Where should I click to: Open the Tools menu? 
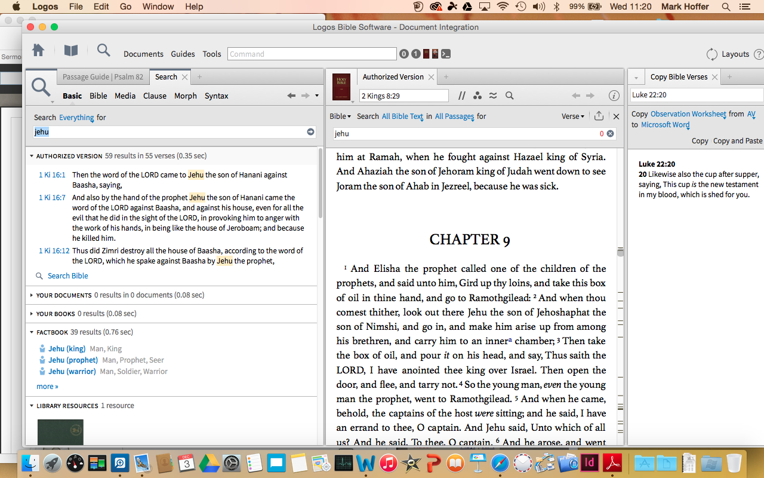(x=212, y=54)
